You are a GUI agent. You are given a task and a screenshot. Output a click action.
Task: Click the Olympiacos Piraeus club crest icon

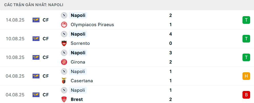tap(64, 25)
